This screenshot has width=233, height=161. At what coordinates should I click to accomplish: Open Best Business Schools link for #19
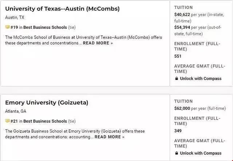point(45,28)
